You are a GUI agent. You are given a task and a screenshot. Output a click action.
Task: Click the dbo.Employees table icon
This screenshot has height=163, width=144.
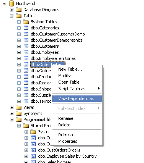pyautogui.click(x=26, y=52)
